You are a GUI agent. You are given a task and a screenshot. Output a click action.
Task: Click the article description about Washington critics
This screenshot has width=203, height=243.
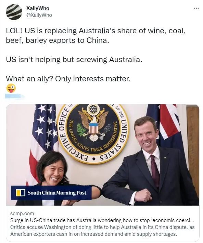[102, 230]
